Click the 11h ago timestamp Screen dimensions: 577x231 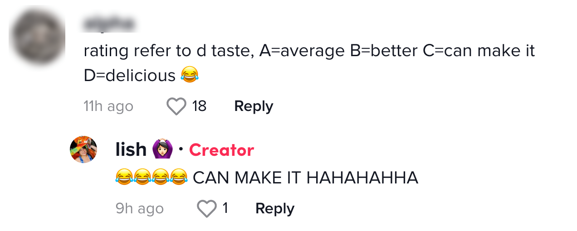click(x=108, y=106)
